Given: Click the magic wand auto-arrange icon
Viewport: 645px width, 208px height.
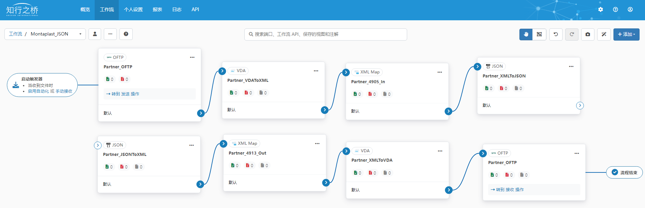Looking at the screenshot, I should click(x=604, y=34).
